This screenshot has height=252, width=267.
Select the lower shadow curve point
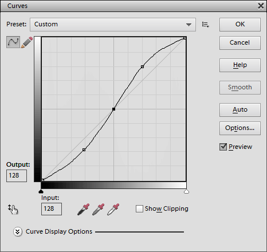(84, 150)
